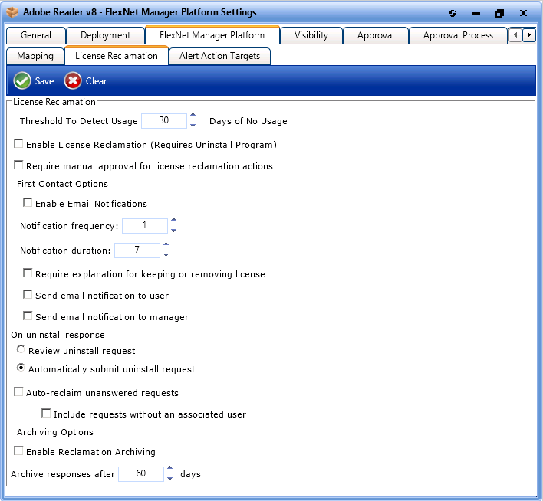Click the Clear button label
The width and height of the screenshot is (543, 501).
click(x=97, y=81)
